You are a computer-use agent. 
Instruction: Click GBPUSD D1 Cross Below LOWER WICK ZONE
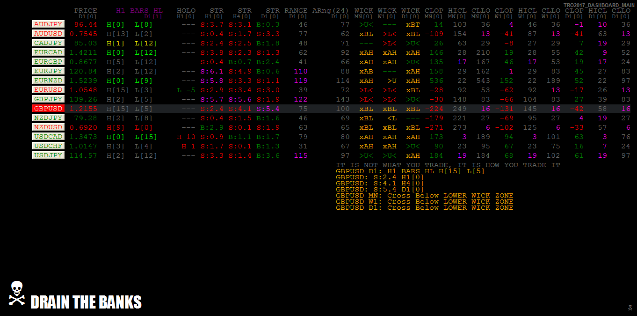pyautogui.click(x=425, y=207)
